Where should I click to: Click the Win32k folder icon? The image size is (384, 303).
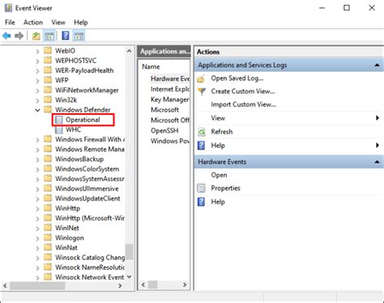click(48, 99)
